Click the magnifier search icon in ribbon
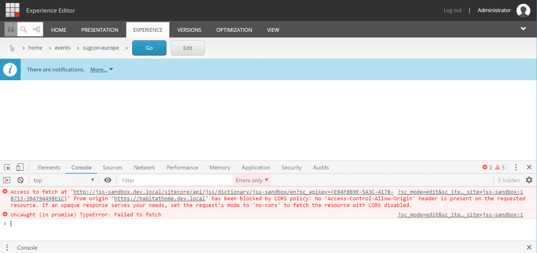The height and width of the screenshot is (253, 537). (x=24, y=30)
